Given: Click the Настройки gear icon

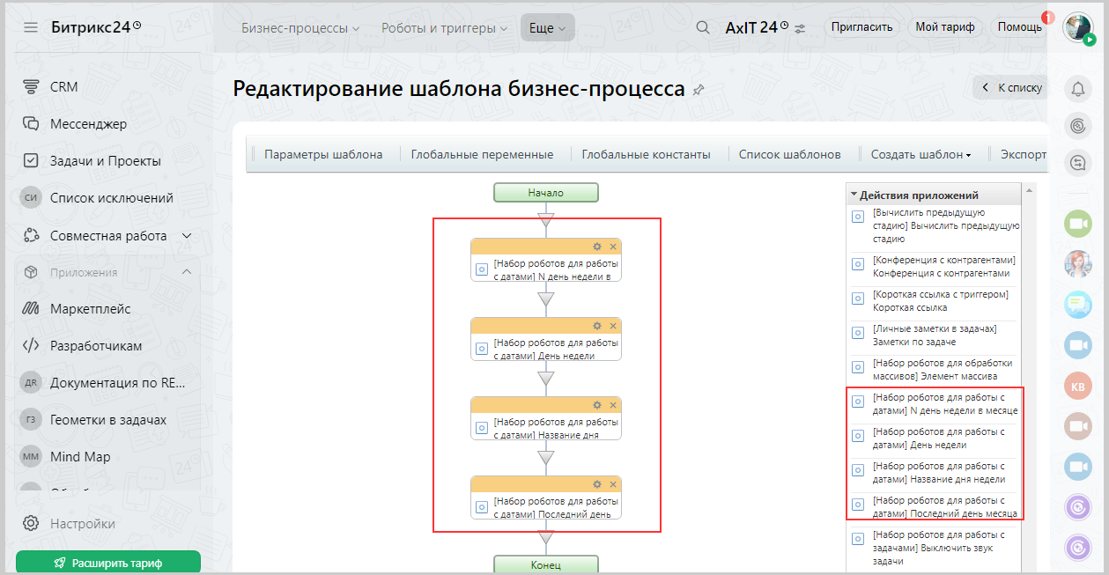Looking at the screenshot, I should (x=31, y=524).
